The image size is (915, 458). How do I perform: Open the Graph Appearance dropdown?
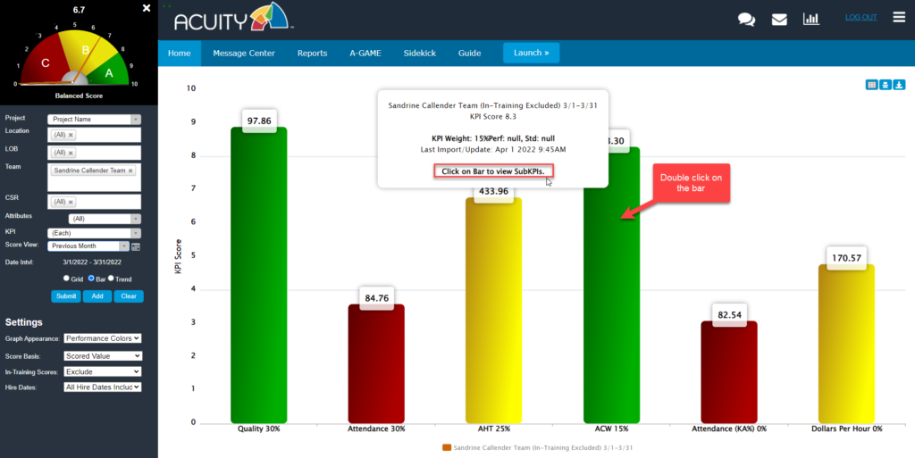point(102,338)
